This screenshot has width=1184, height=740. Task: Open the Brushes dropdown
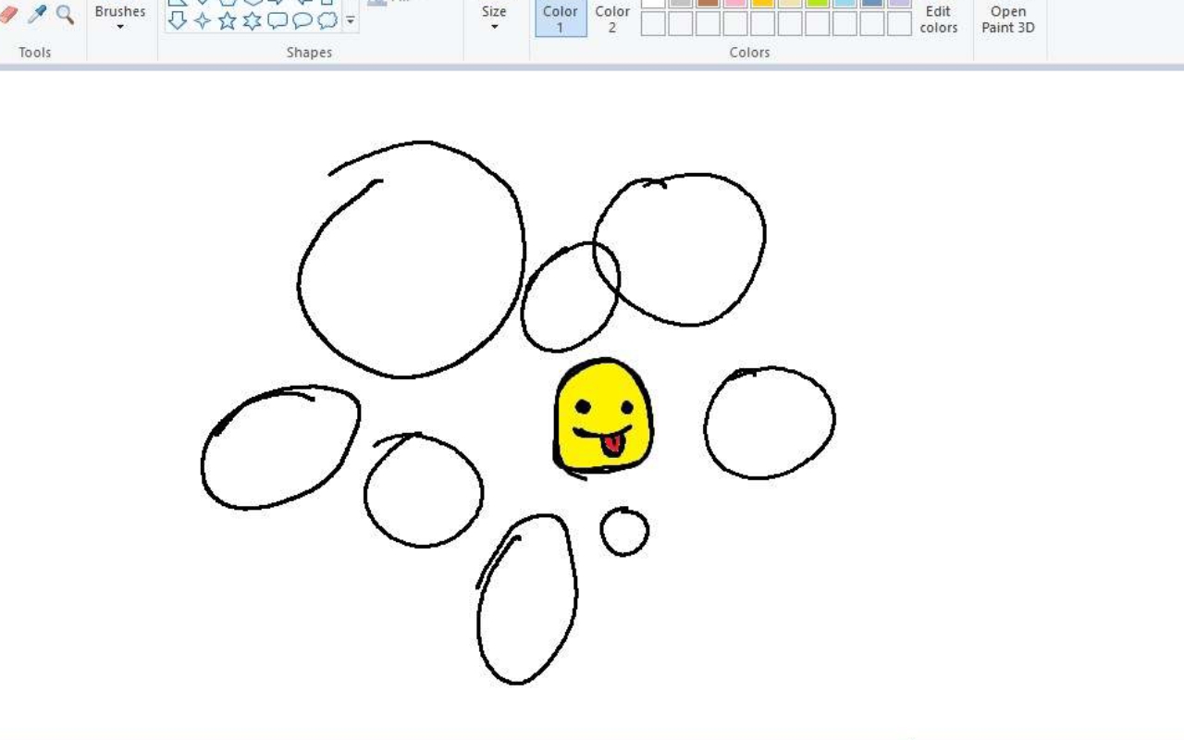[x=120, y=17]
